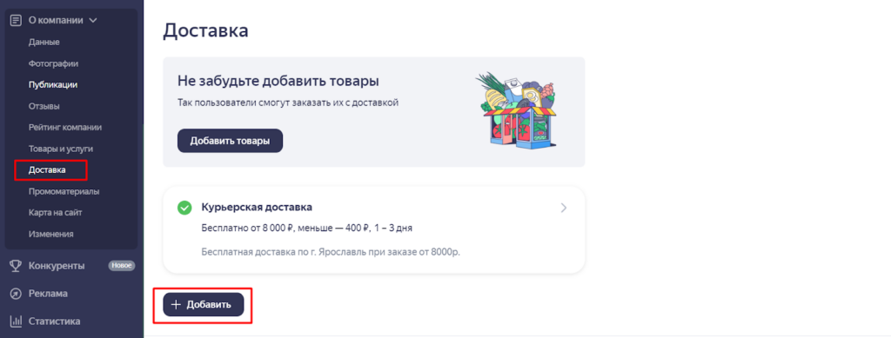Open the Данные menu item

pyautogui.click(x=44, y=42)
